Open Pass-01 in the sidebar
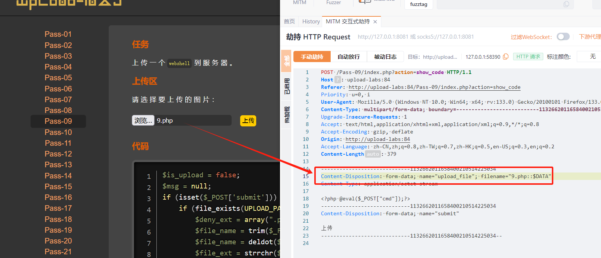 [58, 34]
